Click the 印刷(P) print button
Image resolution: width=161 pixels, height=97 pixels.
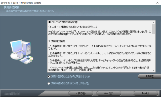click(x=150, y=76)
